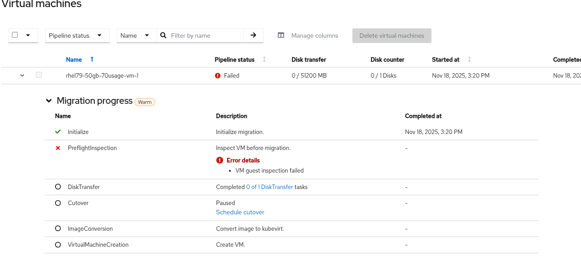Click the PreflightInspection red X icon
This screenshot has width=581, height=264.
click(x=58, y=148)
